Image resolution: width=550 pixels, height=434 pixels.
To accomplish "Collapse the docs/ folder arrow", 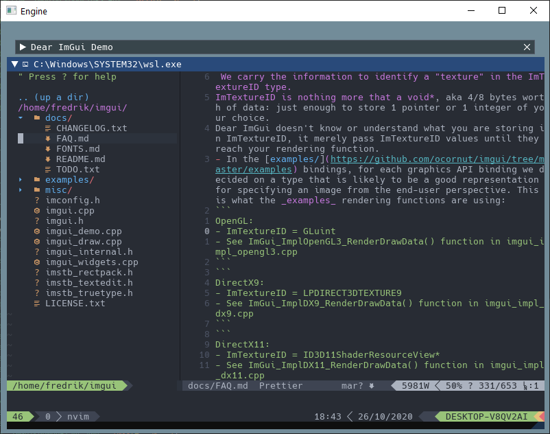I will tap(21, 118).
